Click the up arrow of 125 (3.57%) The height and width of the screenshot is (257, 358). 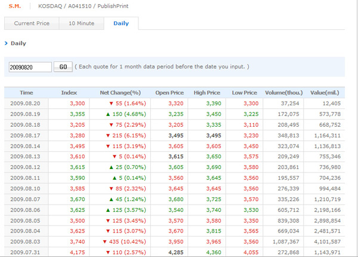pos(108,210)
